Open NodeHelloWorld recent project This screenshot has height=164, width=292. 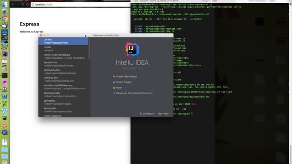pyautogui.click(x=63, y=115)
